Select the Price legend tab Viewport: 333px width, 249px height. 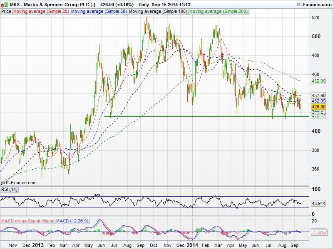(x=6, y=12)
